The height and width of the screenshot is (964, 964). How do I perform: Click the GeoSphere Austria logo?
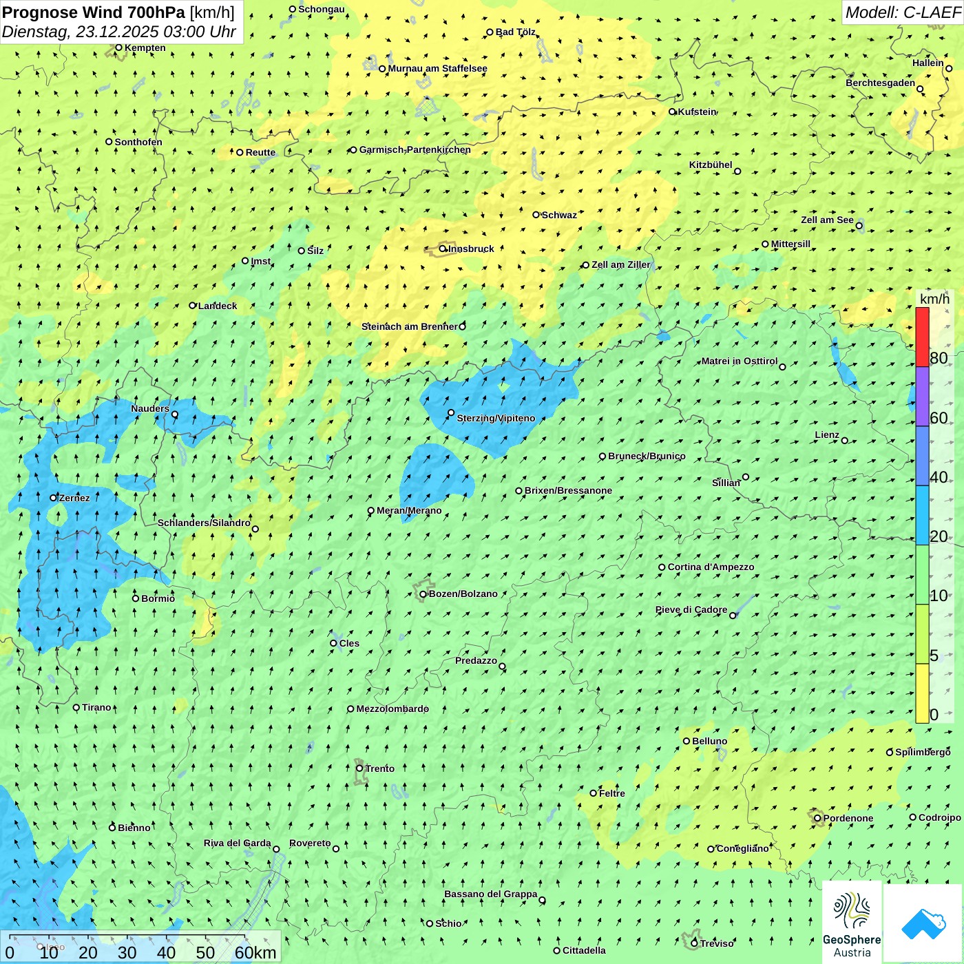pos(852,922)
